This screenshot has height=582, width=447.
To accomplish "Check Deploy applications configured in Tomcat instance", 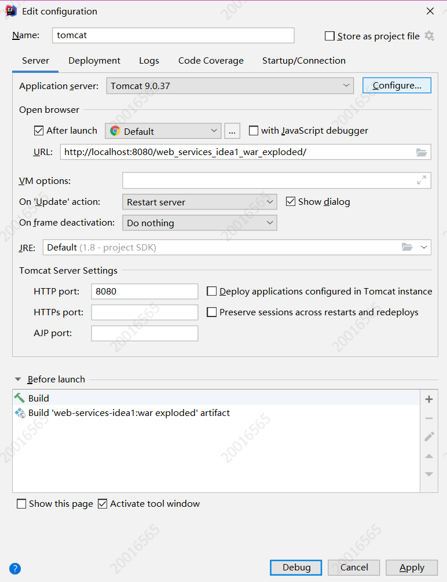I will click(x=212, y=292).
